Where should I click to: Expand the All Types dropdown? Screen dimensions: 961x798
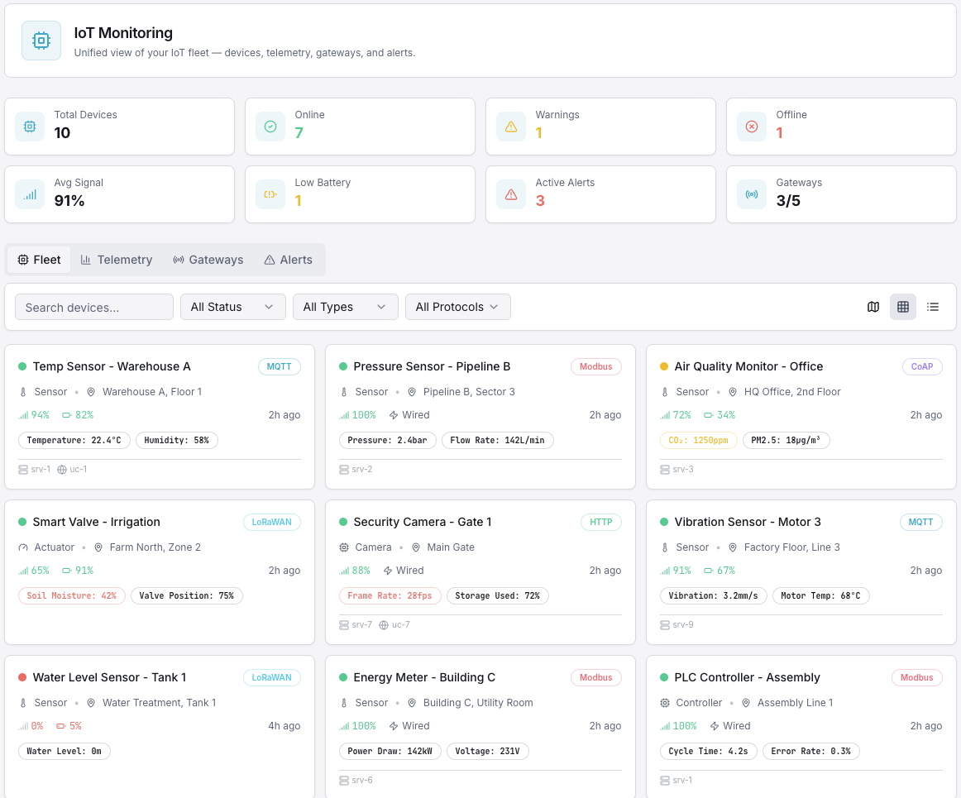pos(345,307)
